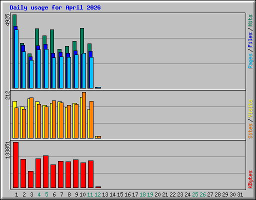Click the day 3 orange visits bar
256x200 pixels.
click(x=31, y=118)
